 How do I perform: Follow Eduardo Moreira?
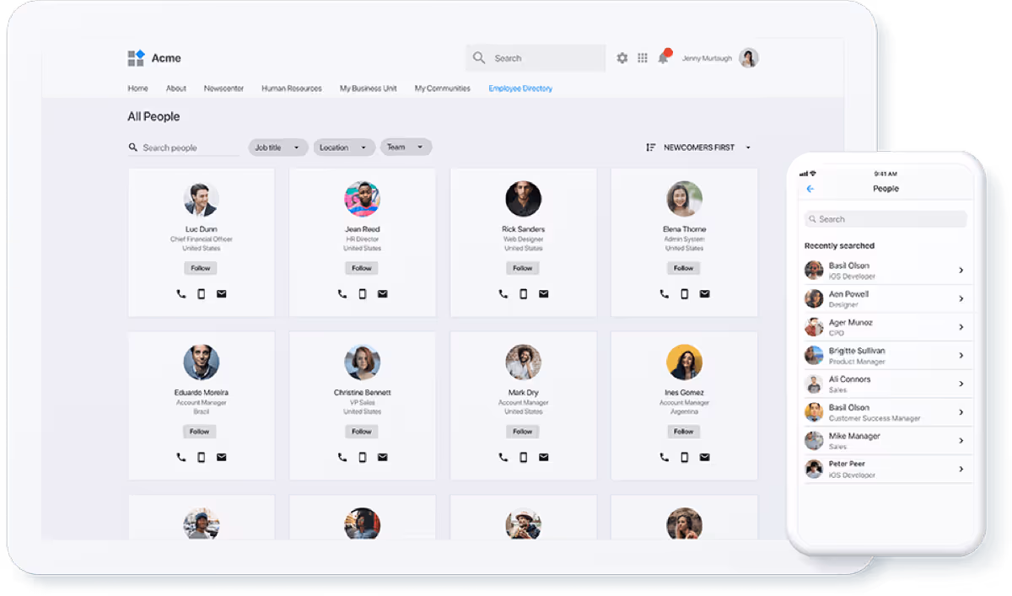click(x=201, y=432)
